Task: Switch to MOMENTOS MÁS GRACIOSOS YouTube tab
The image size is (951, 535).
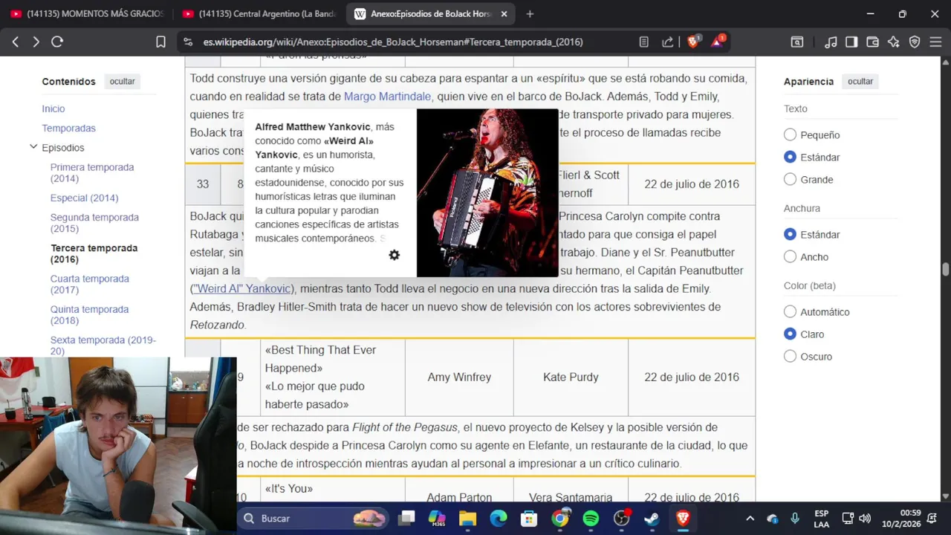Action: pyautogui.click(x=87, y=14)
